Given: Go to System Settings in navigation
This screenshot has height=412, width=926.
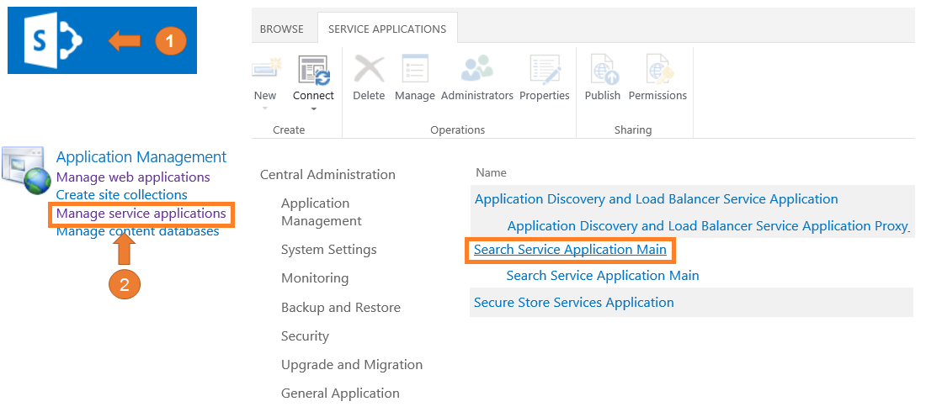Looking at the screenshot, I should tap(328, 250).
